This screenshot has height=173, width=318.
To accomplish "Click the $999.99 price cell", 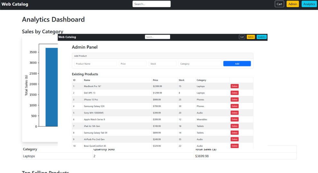I will (165, 100).
